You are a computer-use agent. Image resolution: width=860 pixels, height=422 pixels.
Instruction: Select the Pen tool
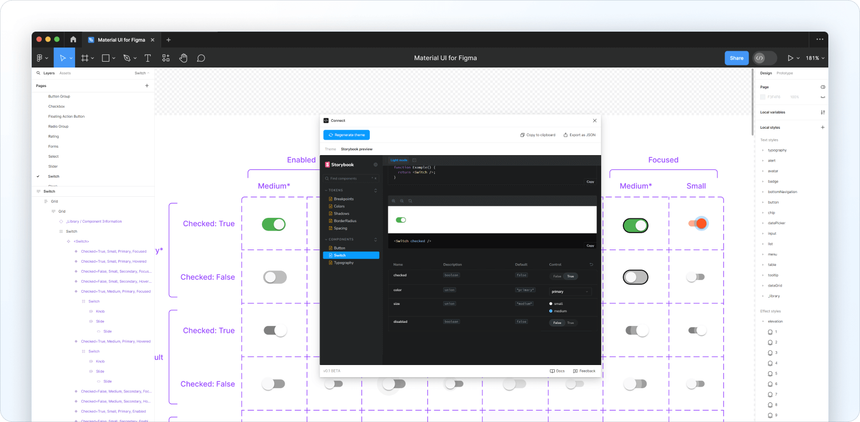click(127, 58)
